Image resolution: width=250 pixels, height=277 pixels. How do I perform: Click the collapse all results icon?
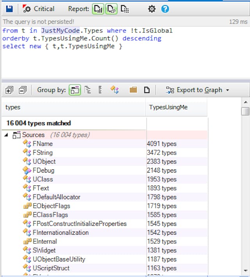click(x=22, y=90)
